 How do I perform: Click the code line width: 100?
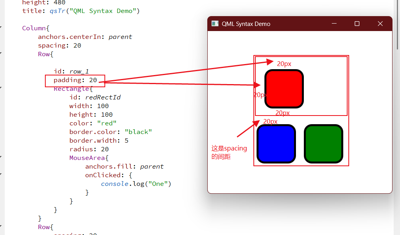(89, 106)
